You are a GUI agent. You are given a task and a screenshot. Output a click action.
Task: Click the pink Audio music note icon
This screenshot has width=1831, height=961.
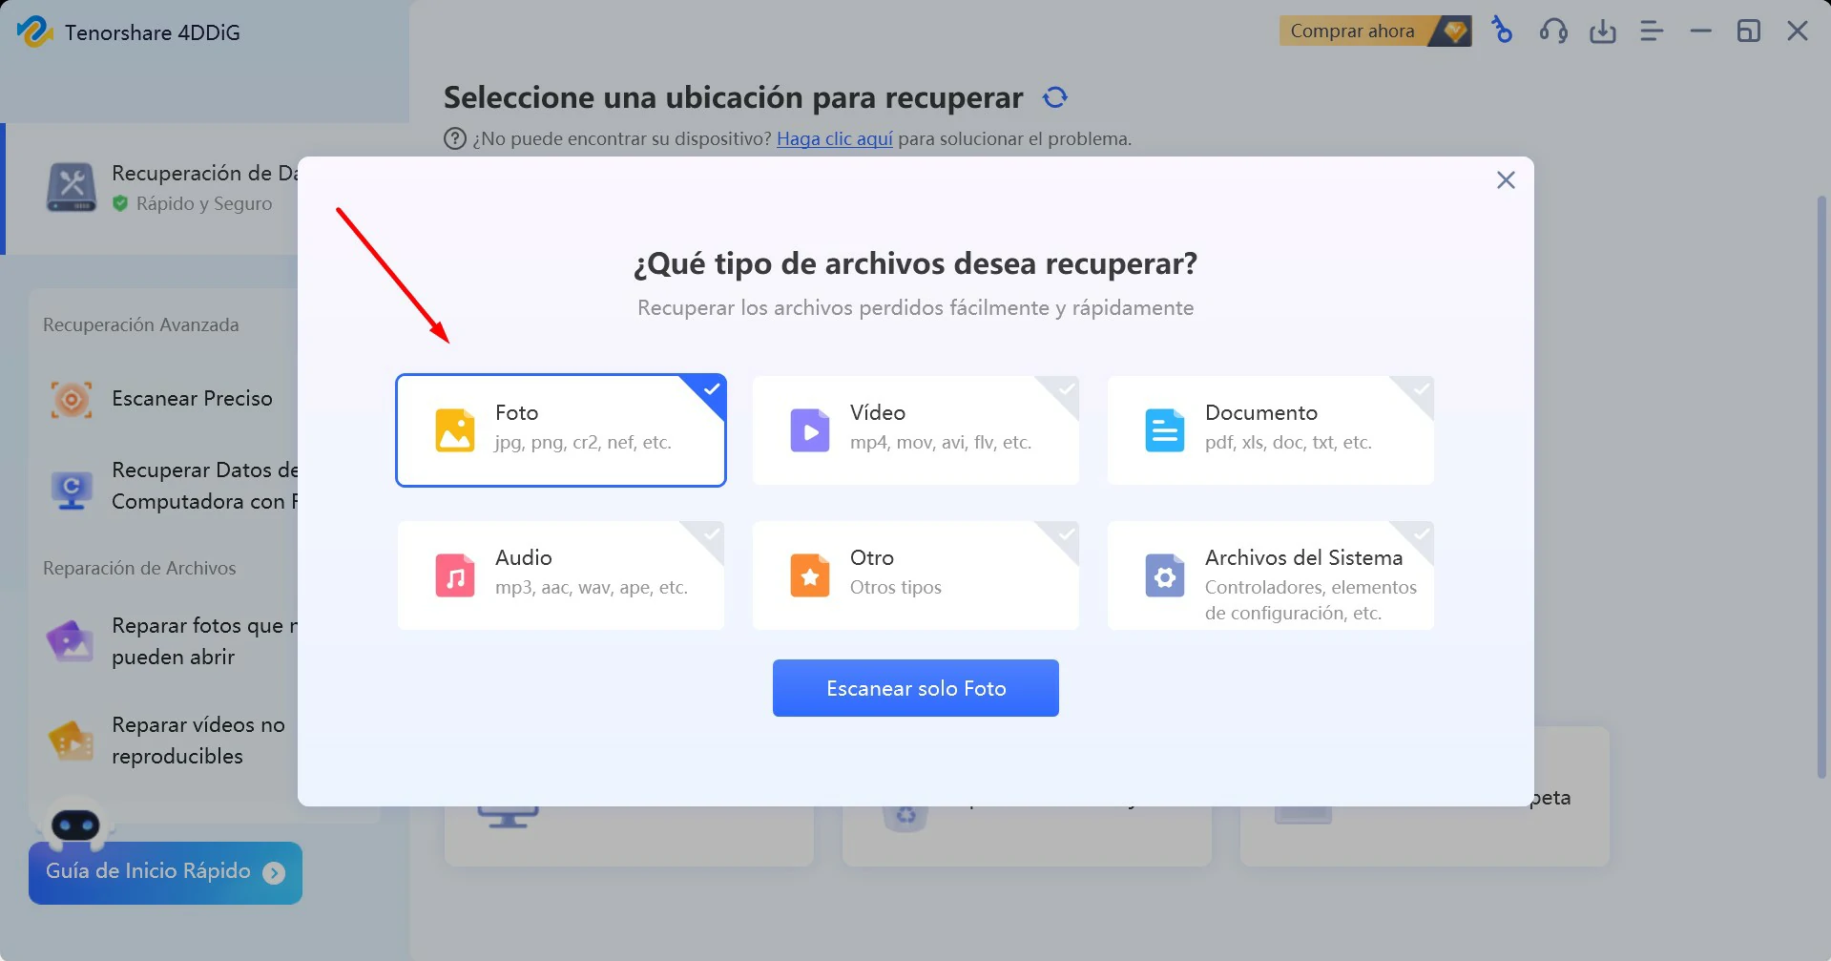pyautogui.click(x=455, y=575)
